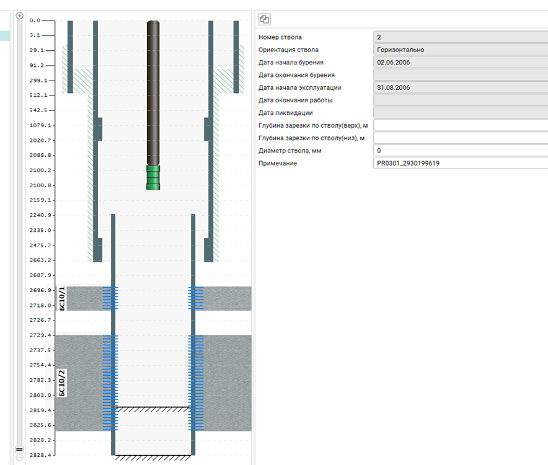Click the Диаметр ствола input field

[x=460, y=151]
